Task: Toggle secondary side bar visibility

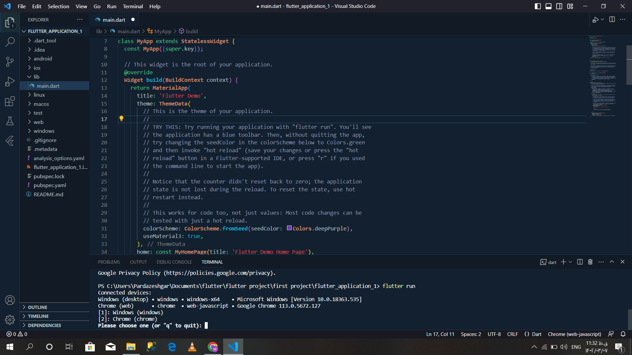Action: [559, 6]
